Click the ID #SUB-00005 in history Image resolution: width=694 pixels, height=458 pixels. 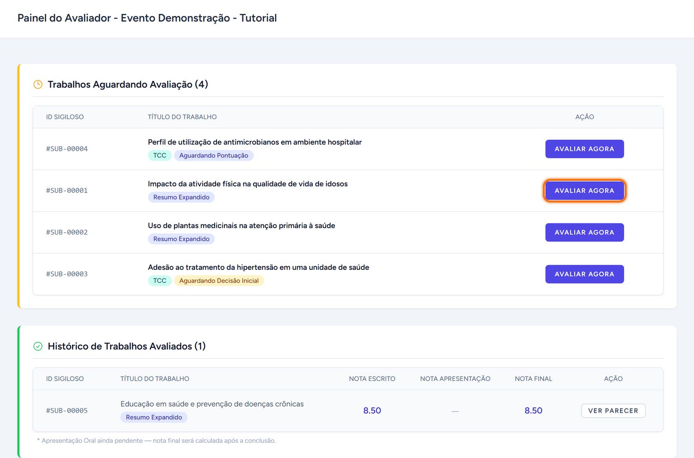(x=67, y=410)
